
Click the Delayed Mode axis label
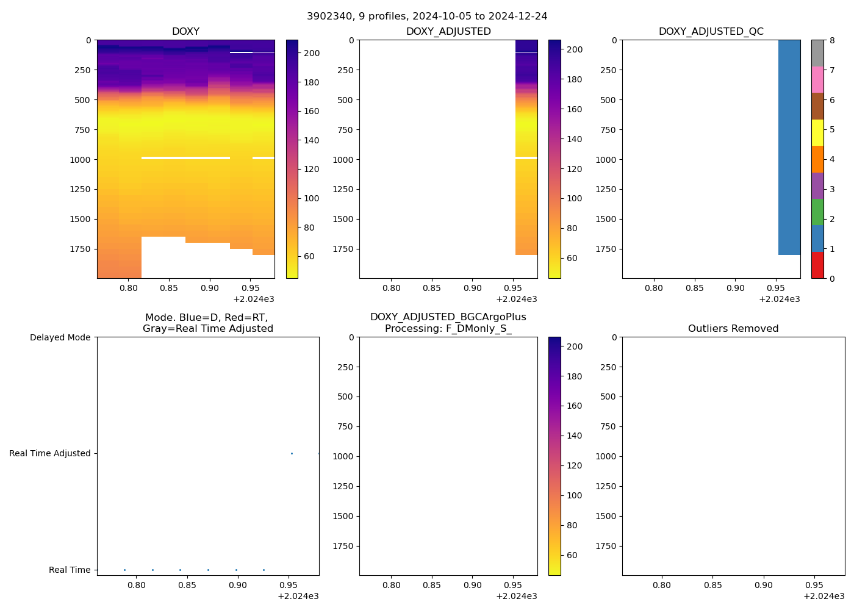pyautogui.click(x=60, y=337)
